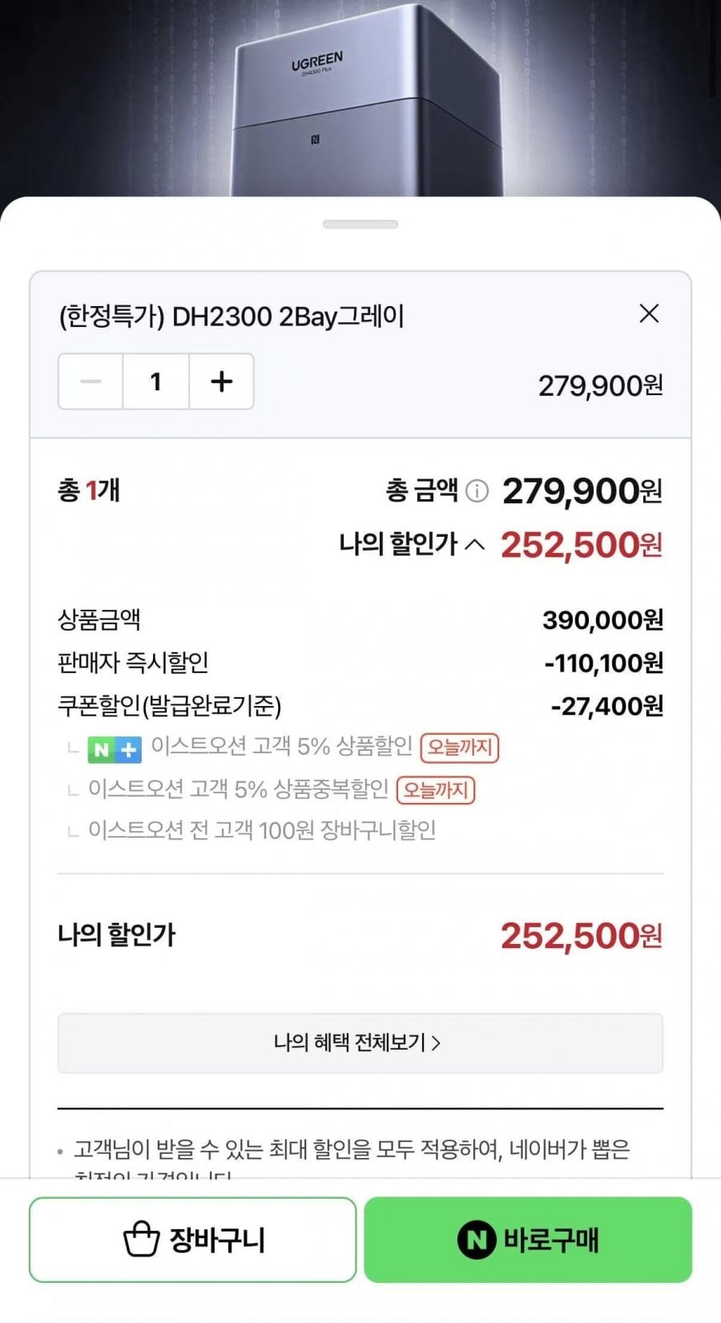The image size is (721, 1323).
Task: Tap the red 252,500원 price beside chevron
Action: [582, 545]
